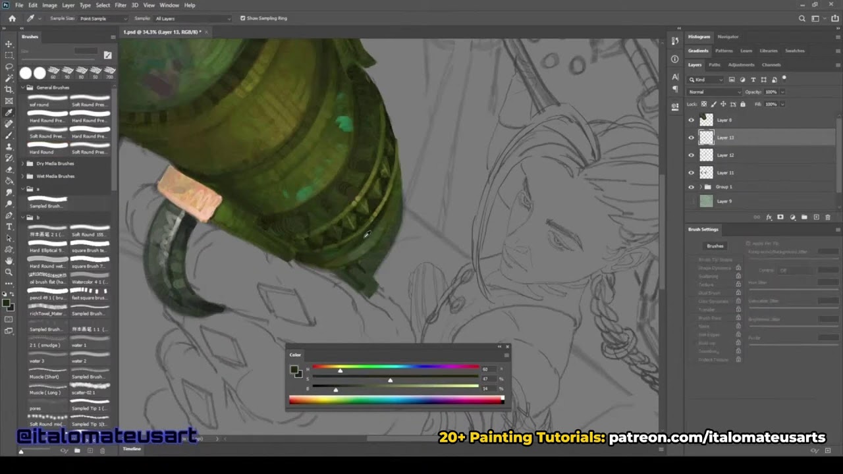The image size is (843, 474).
Task: Expand the Dry Media Brushes folder
Action: pos(23,163)
